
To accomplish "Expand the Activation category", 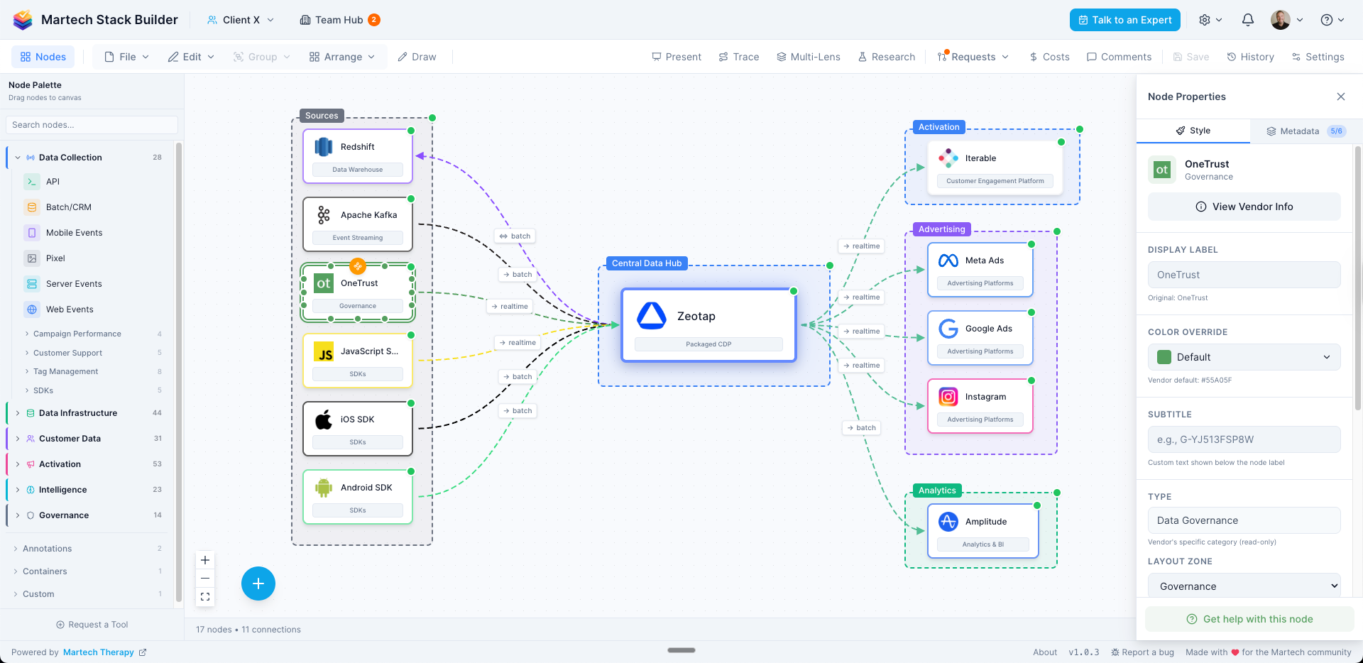I will point(18,464).
